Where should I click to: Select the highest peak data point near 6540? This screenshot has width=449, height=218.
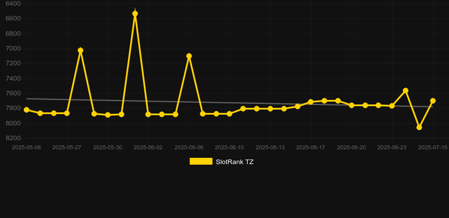point(135,14)
